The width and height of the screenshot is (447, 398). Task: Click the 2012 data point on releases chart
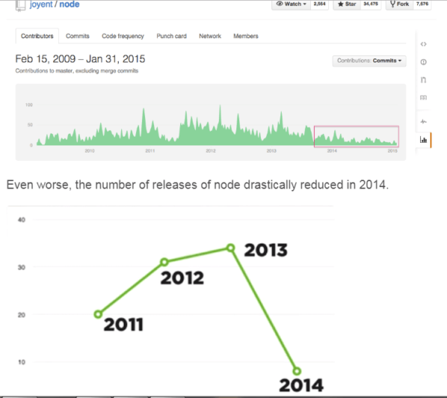coord(164,262)
